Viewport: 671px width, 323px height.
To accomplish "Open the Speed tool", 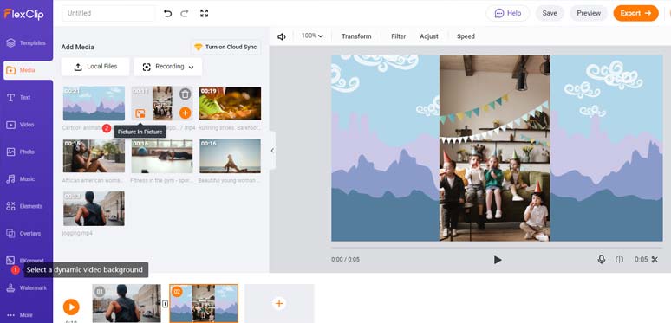I will pyautogui.click(x=466, y=36).
